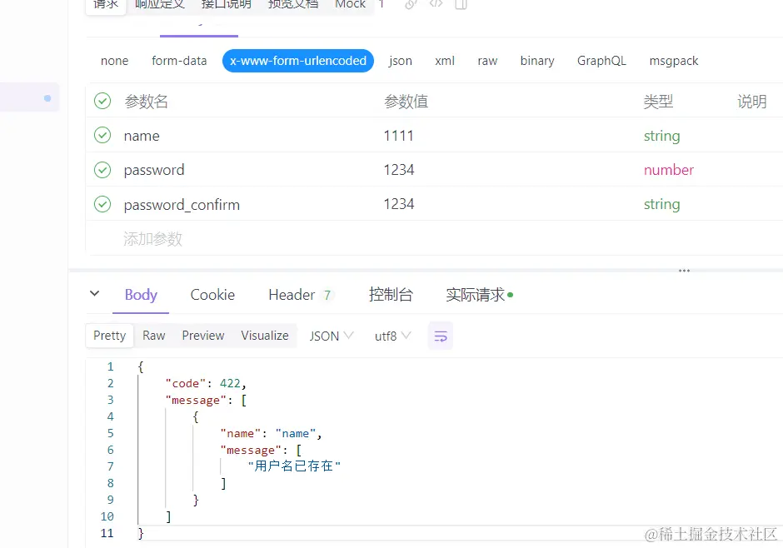Open the 实际请求 tab
Screen dimensions: 783x548
pos(480,295)
